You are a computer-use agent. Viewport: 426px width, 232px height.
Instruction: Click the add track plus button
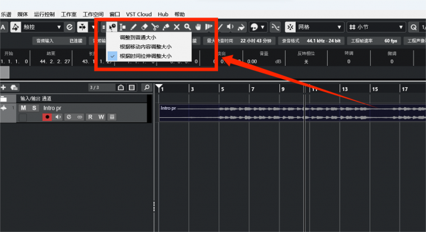[x=3, y=87]
